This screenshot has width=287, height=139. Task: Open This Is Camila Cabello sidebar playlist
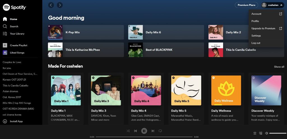[15, 86]
